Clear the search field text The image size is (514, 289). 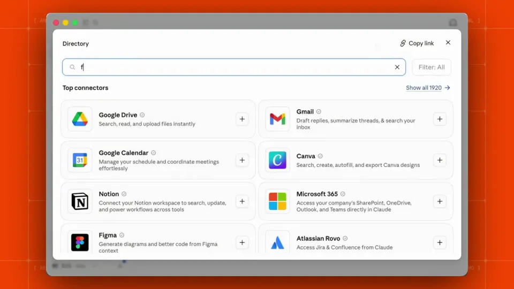(397, 67)
